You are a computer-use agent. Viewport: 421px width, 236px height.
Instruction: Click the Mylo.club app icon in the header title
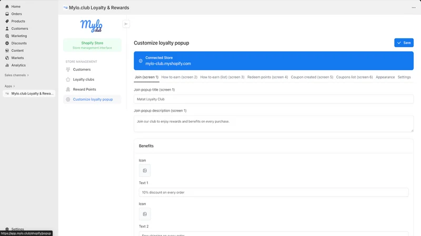[65, 7]
